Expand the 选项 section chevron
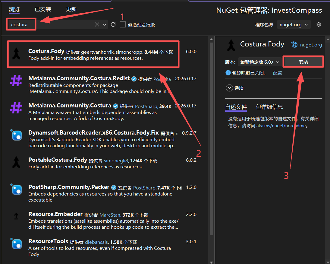330x264 pixels. [x=229, y=88]
